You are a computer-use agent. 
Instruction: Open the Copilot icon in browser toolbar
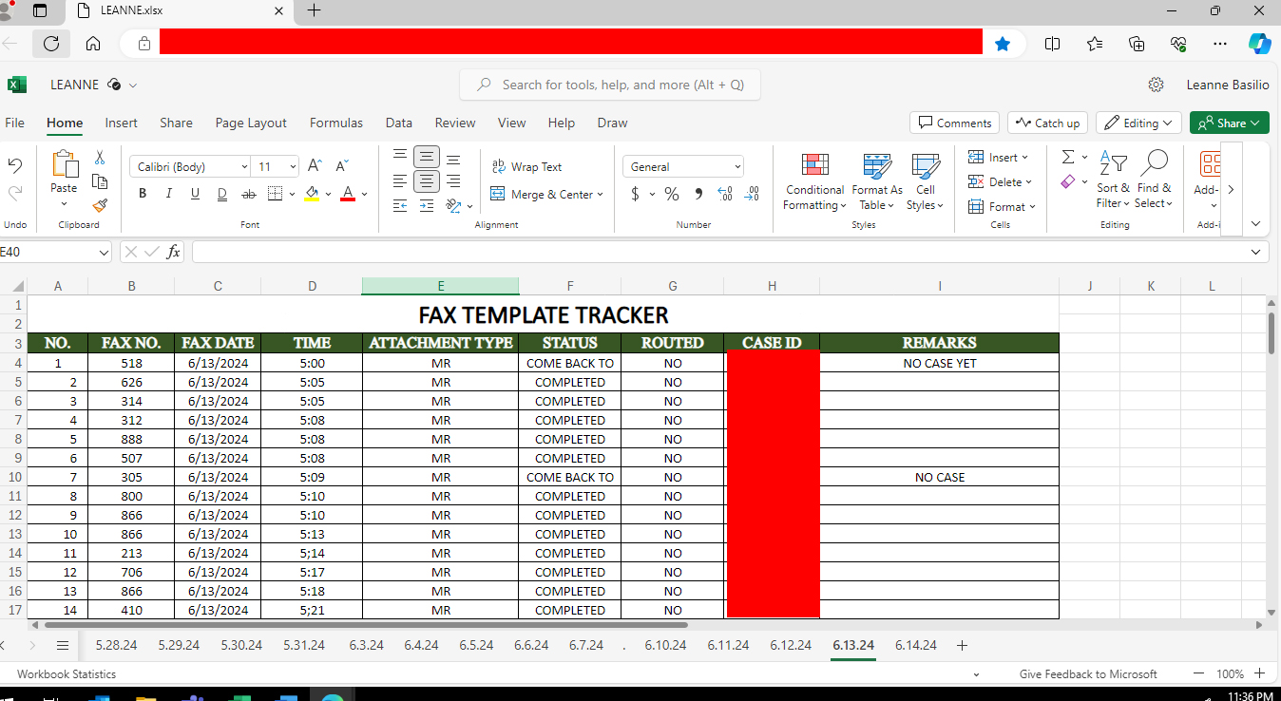tap(1259, 44)
